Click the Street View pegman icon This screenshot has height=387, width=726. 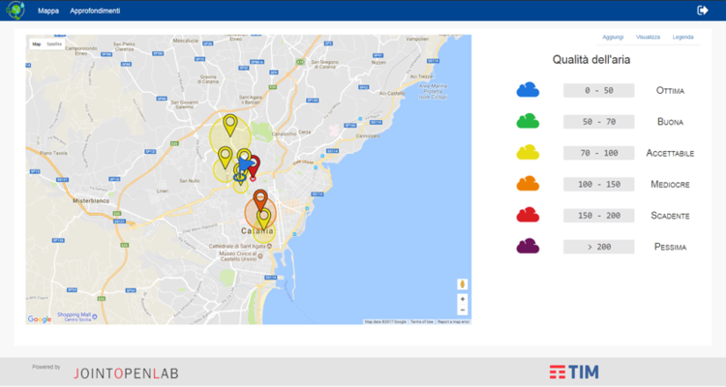tap(463, 284)
